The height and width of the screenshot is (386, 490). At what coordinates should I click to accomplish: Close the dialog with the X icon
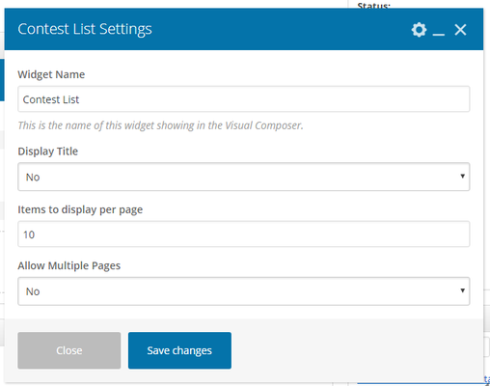tap(460, 30)
